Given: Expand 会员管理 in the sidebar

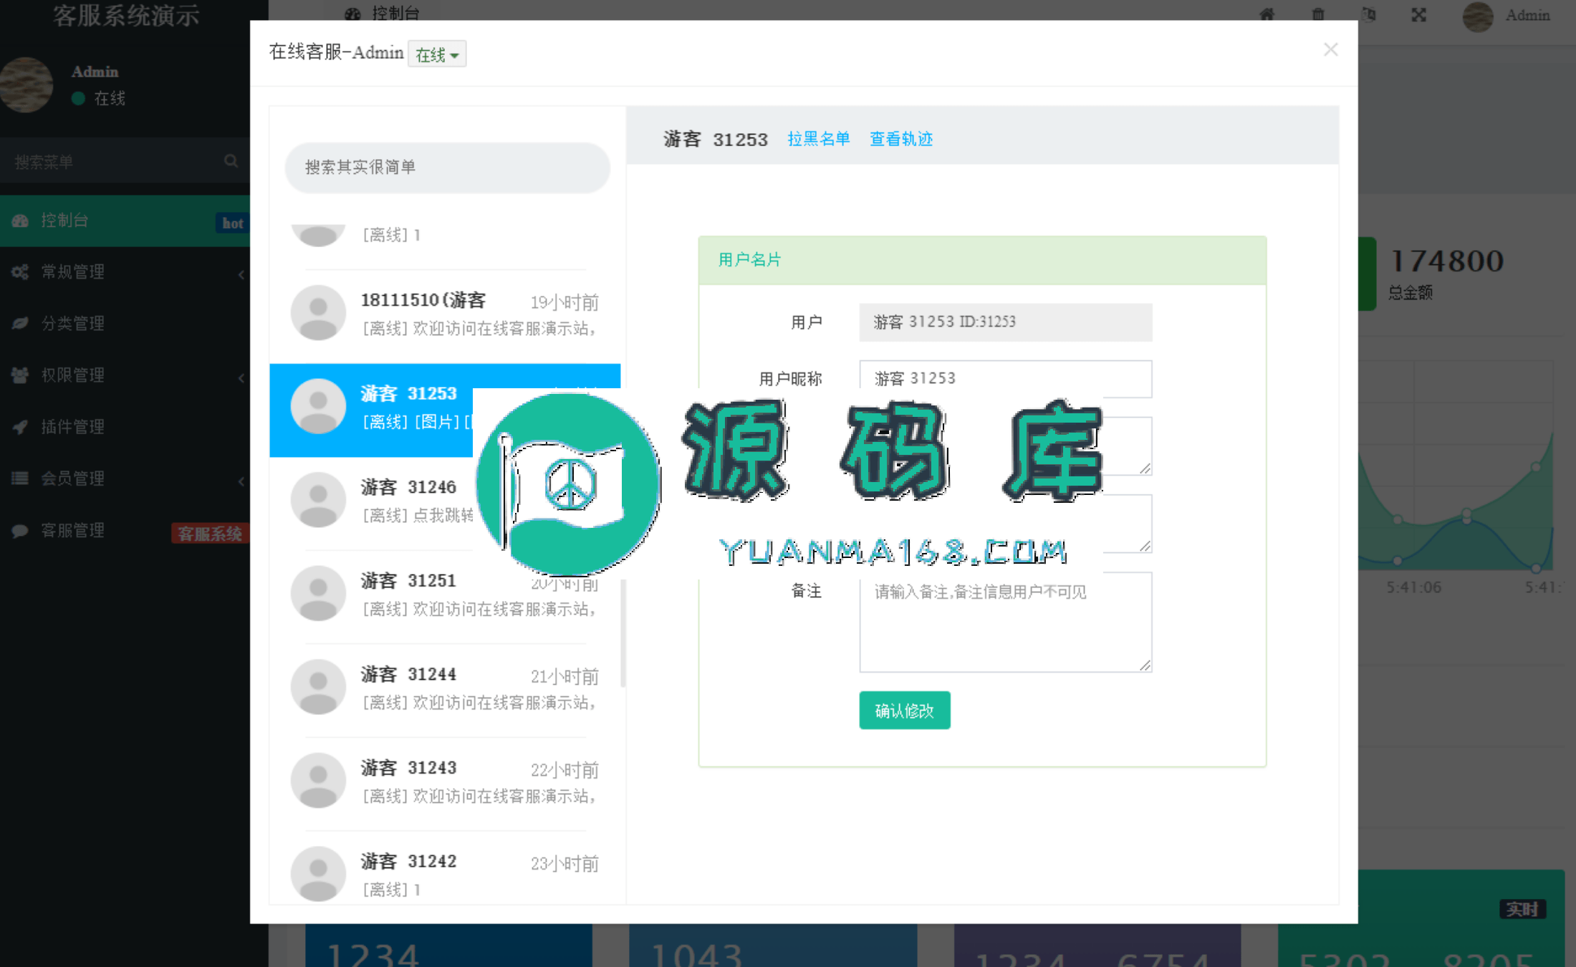Looking at the screenshot, I should [125, 478].
